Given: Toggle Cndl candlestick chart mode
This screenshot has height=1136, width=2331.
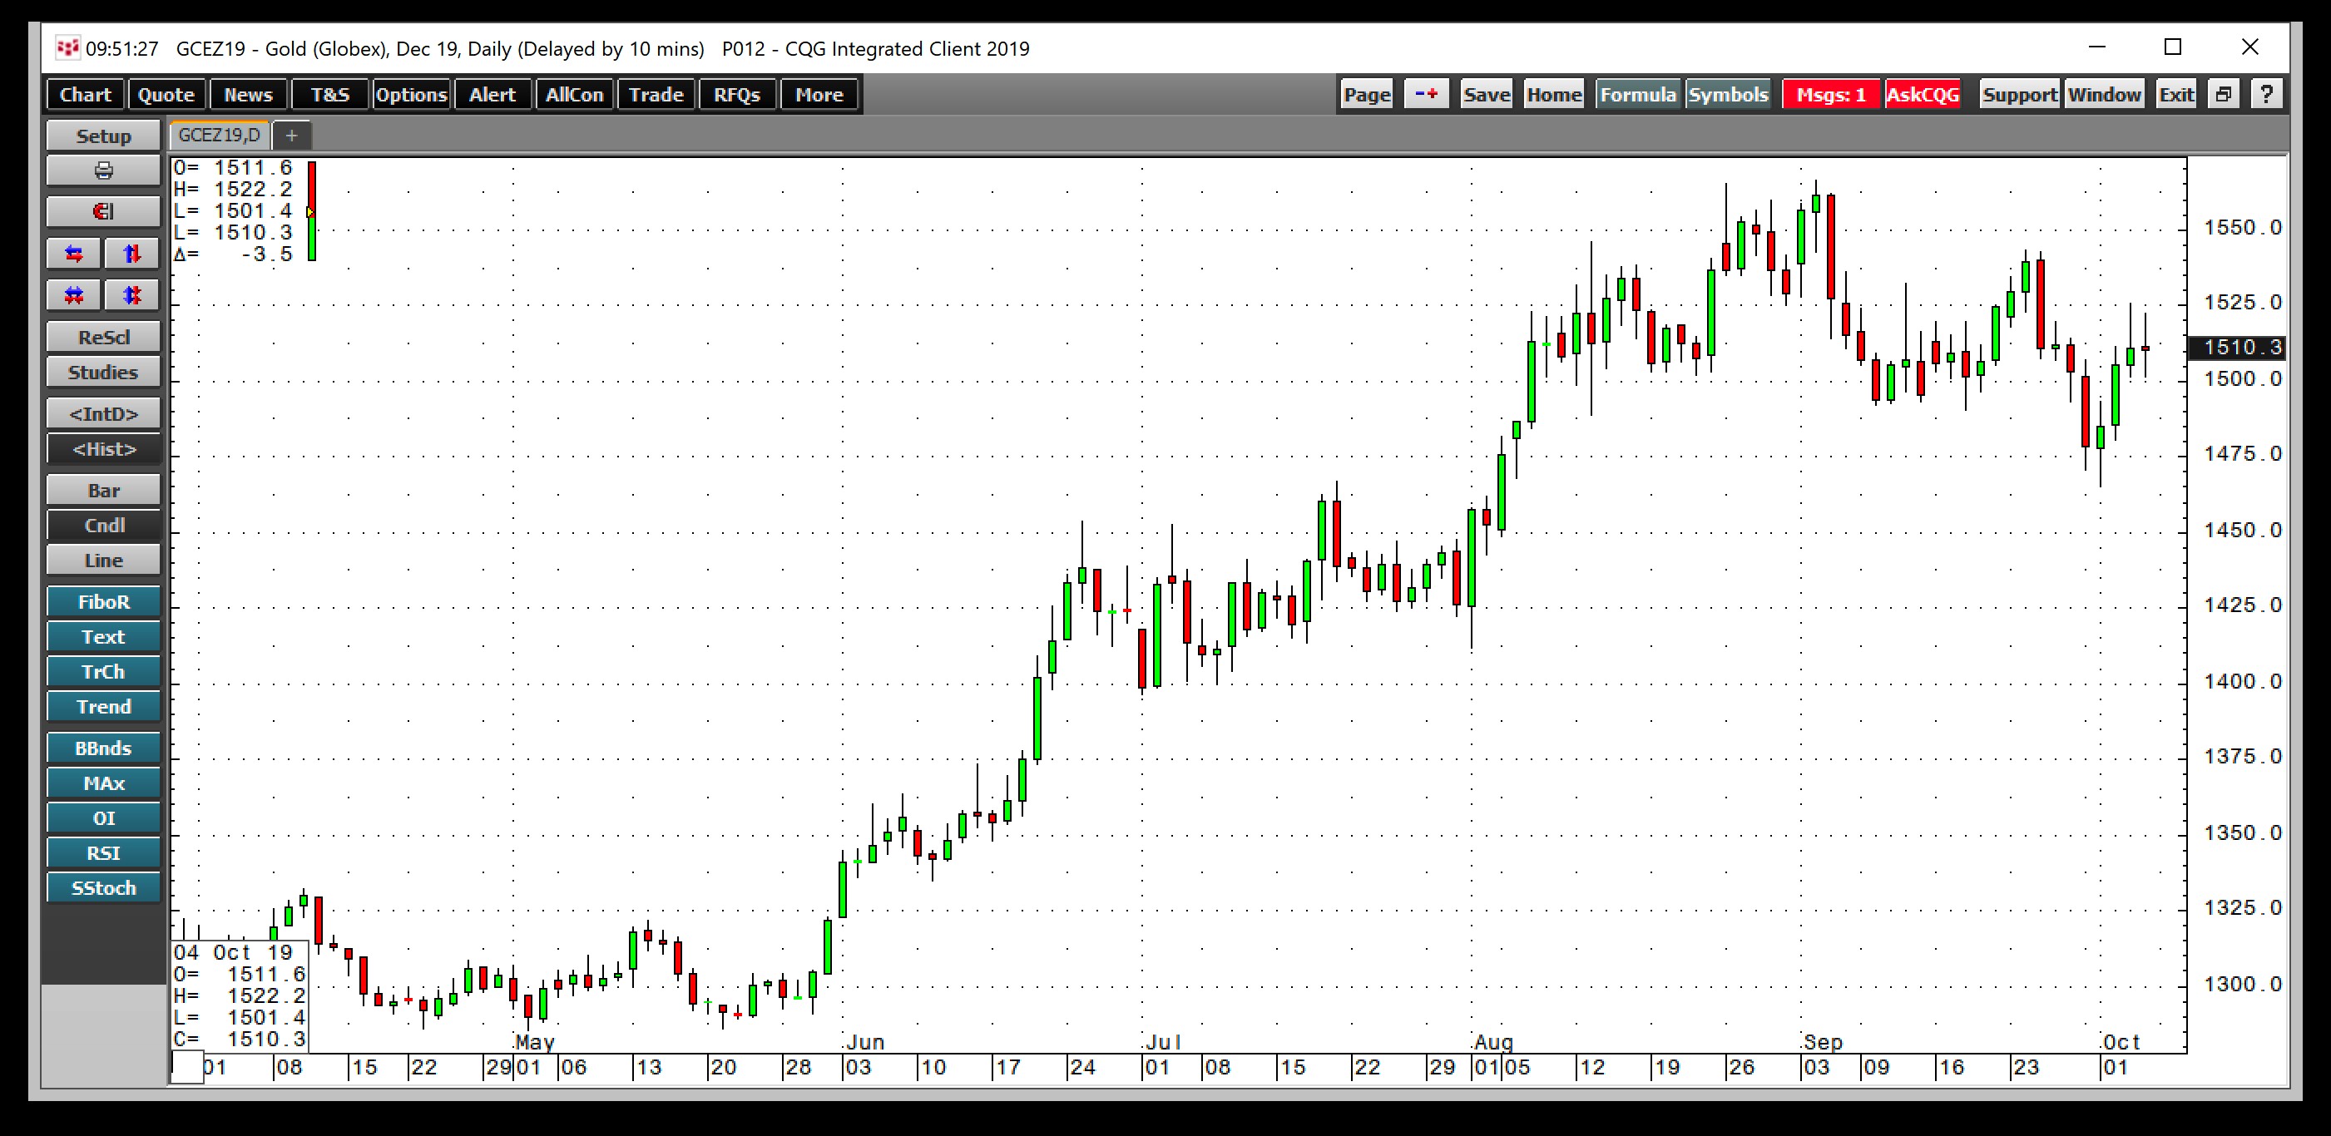Looking at the screenshot, I should point(102,525).
